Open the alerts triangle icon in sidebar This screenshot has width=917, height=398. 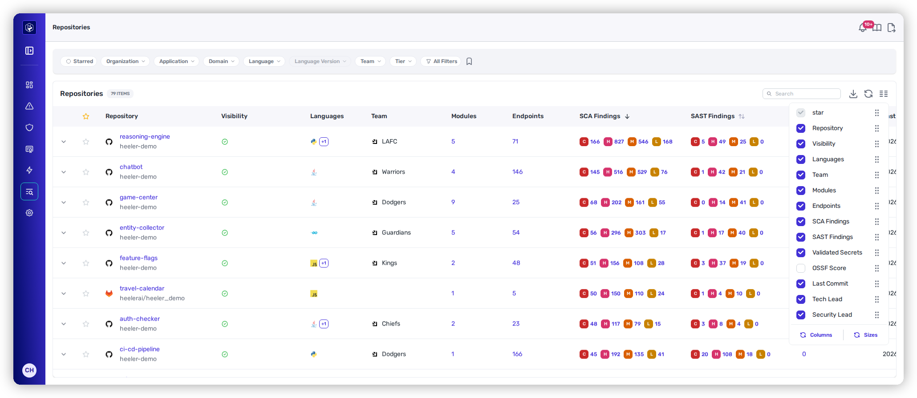tap(29, 106)
